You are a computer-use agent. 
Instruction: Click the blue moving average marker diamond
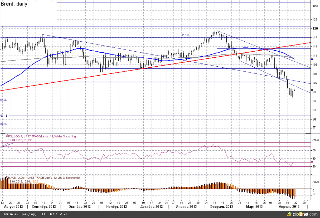312,60
